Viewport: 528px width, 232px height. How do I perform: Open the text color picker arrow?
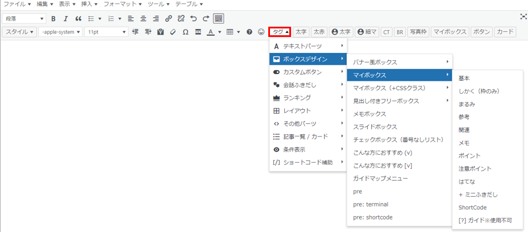[219, 32]
